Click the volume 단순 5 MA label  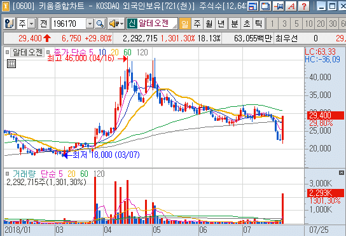[x=52, y=174]
